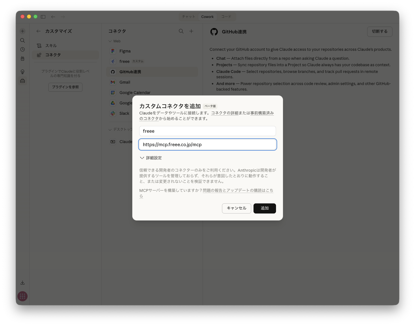Image resolution: width=415 pixels, height=326 pixels.
Task: Open search from the left sidebar
Action: tap(23, 40)
